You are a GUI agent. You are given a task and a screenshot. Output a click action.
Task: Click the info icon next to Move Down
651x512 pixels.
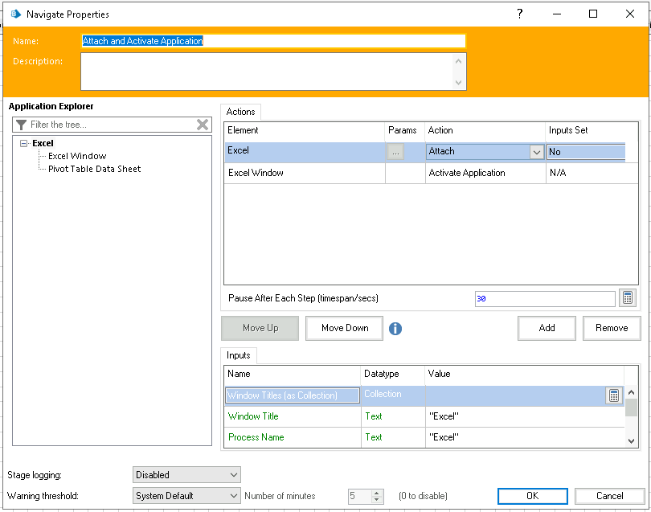click(395, 328)
